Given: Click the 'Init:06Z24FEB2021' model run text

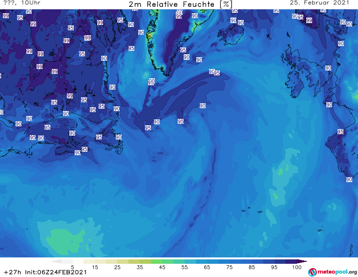Looking at the screenshot, I should coord(56,272).
